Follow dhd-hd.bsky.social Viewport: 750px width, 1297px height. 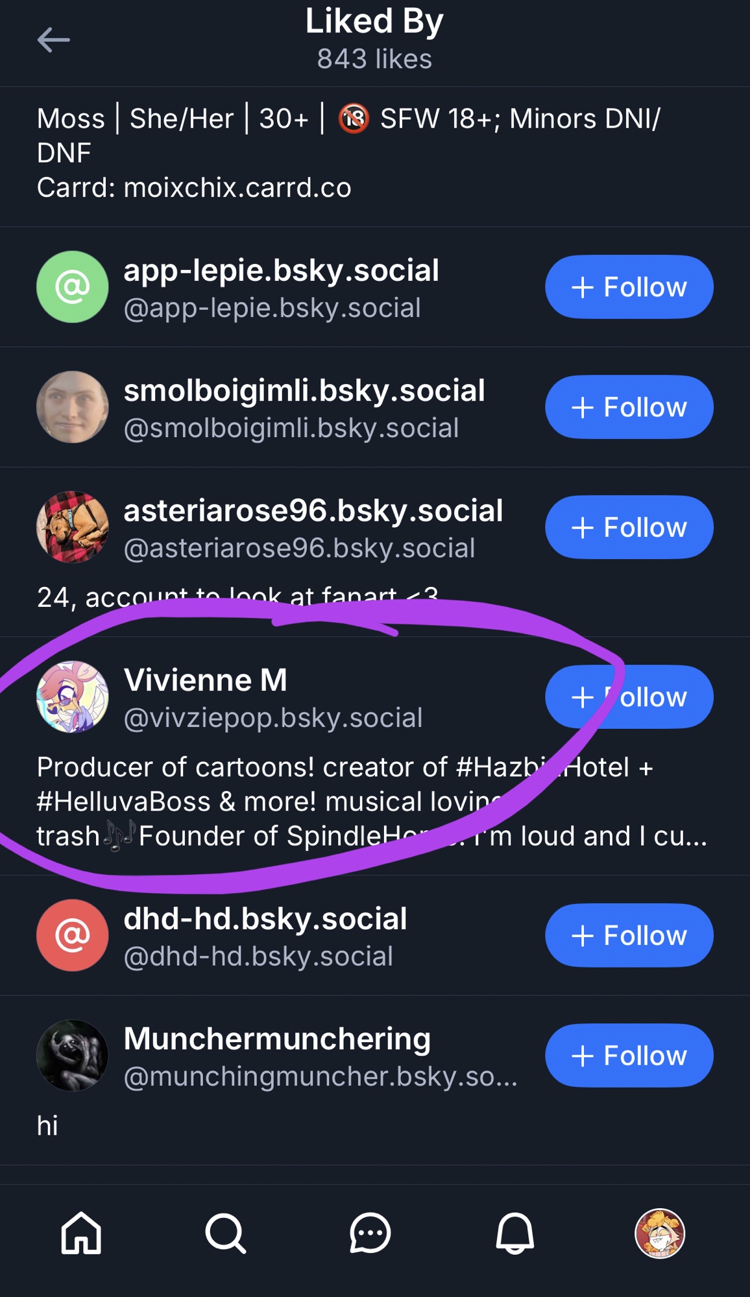pyautogui.click(x=629, y=935)
